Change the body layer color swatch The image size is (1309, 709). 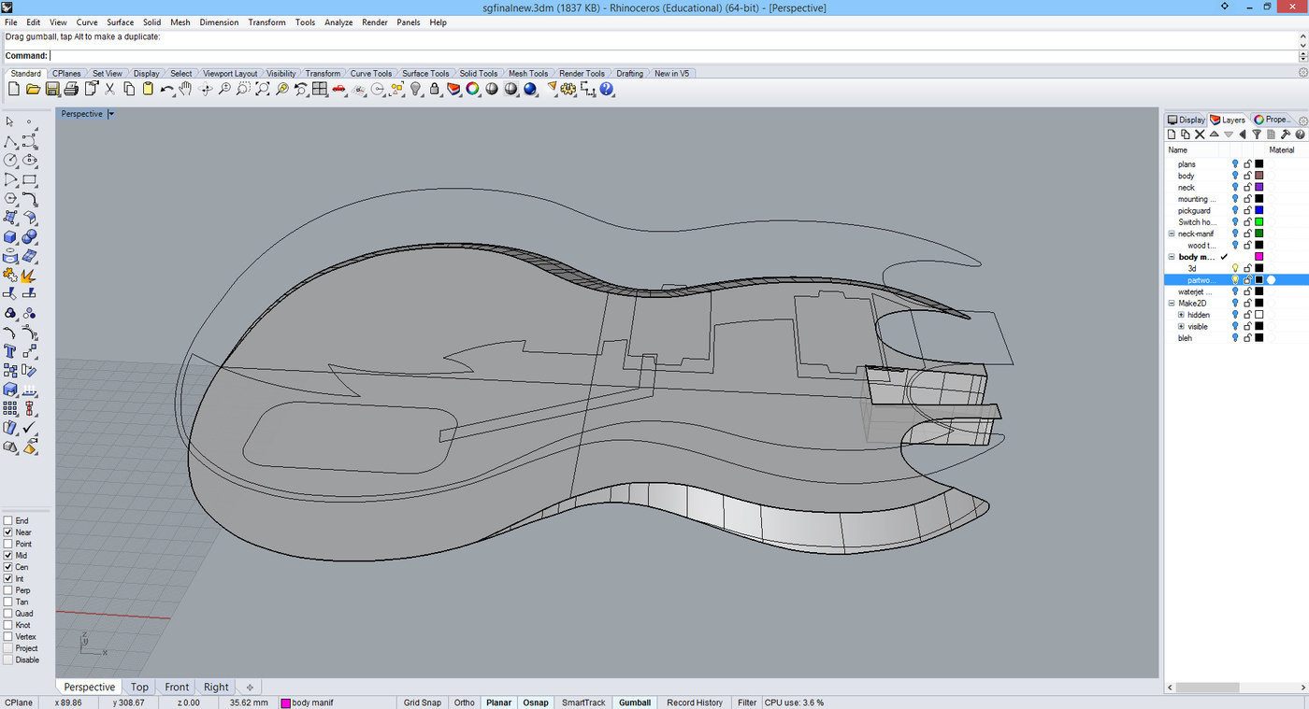pos(1259,176)
